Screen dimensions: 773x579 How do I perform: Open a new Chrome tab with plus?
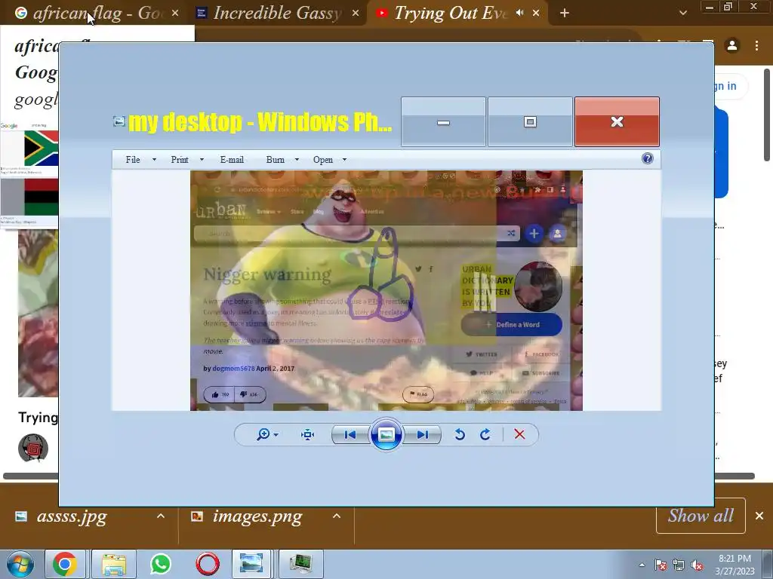coord(565,14)
